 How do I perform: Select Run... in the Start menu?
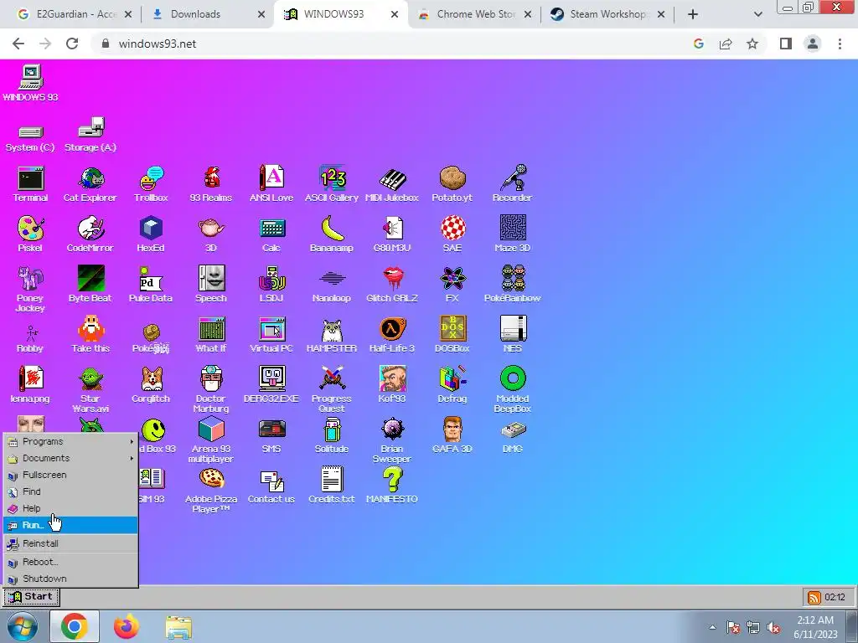pos(70,525)
